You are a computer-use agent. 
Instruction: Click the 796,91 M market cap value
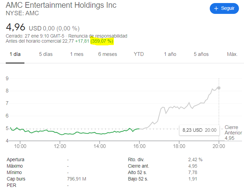77,179
